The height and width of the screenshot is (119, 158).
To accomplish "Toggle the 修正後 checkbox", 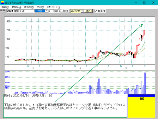I will tap(96, 11).
